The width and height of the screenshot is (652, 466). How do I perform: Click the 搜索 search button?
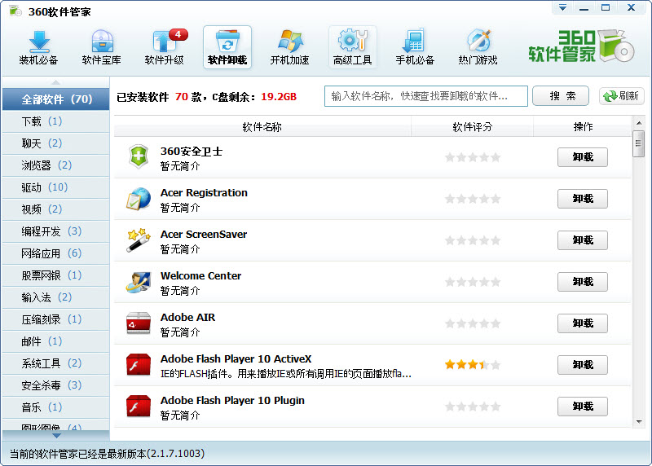(560, 96)
